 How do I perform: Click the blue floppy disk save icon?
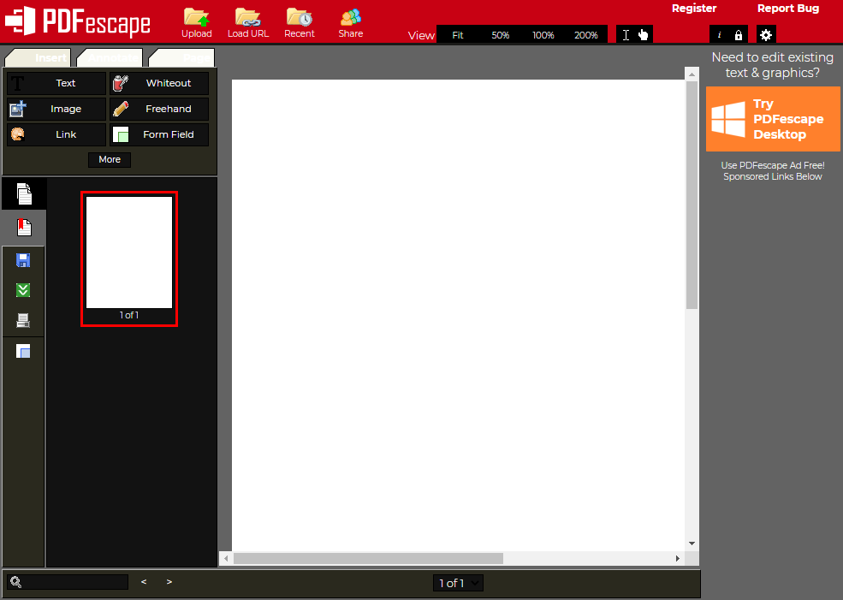[x=24, y=260]
